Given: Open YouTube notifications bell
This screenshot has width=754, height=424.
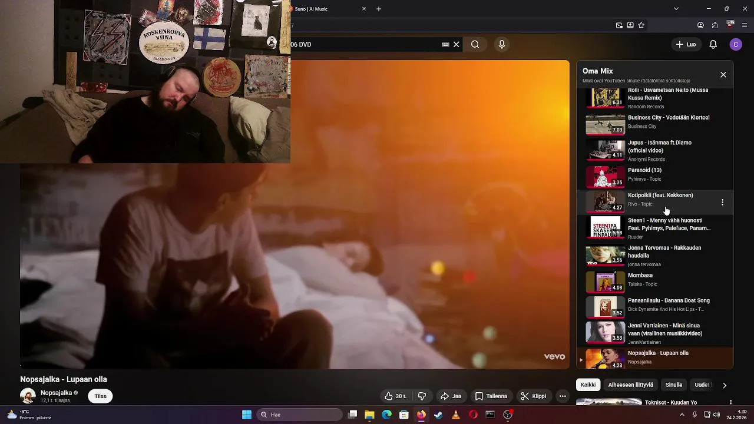Looking at the screenshot, I should click(x=713, y=44).
